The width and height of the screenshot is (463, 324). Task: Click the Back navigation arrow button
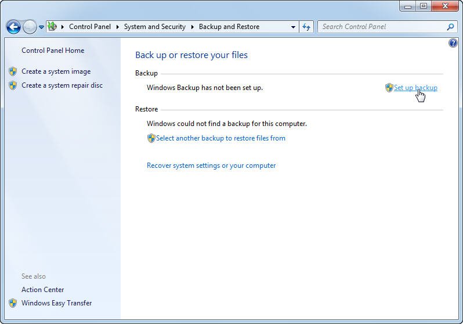coord(13,27)
